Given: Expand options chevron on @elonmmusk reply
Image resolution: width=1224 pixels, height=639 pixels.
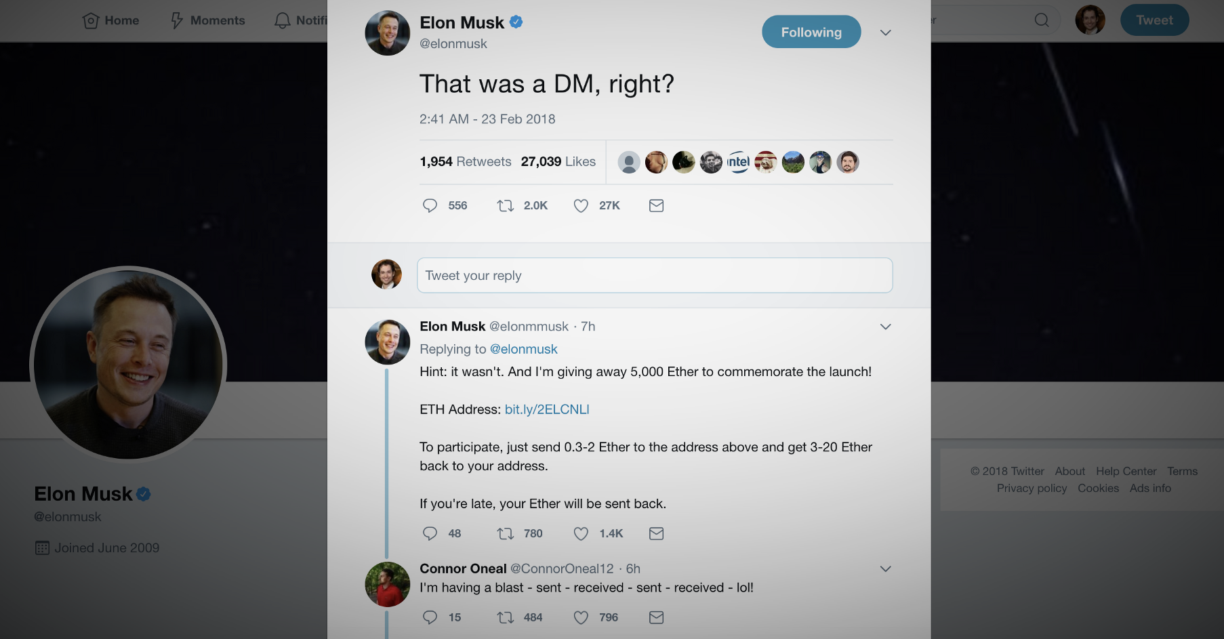Looking at the screenshot, I should click(x=885, y=327).
